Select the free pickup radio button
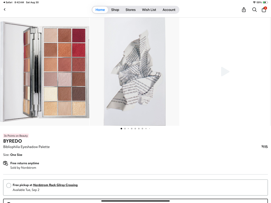The height and width of the screenshot is (203, 271). [9, 185]
